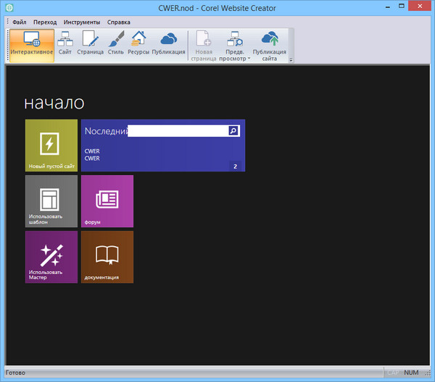This screenshot has width=435, height=382.
Task: Open the форум tile
Action: pos(107,201)
